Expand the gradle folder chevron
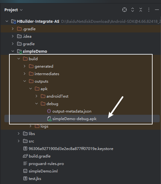 (13, 44)
